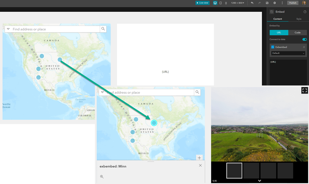Open help for the Embed widget

click(305, 12)
